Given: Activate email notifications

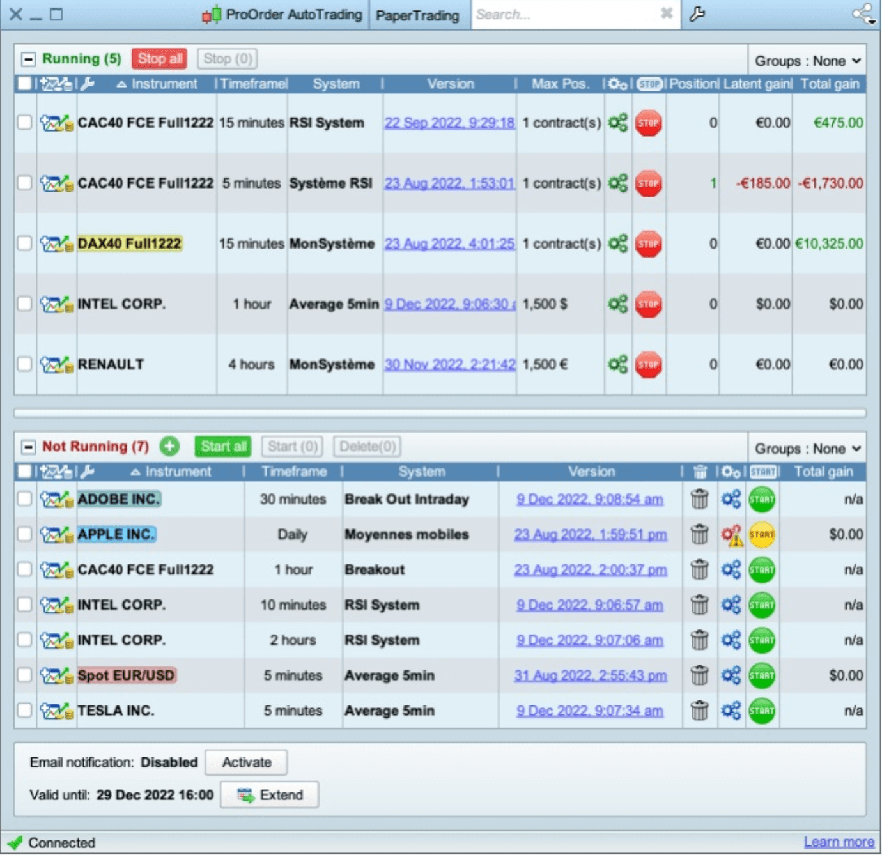Looking at the screenshot, I should [x=246, y=762].
